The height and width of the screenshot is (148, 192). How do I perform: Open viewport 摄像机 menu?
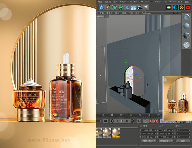[109, 13]
